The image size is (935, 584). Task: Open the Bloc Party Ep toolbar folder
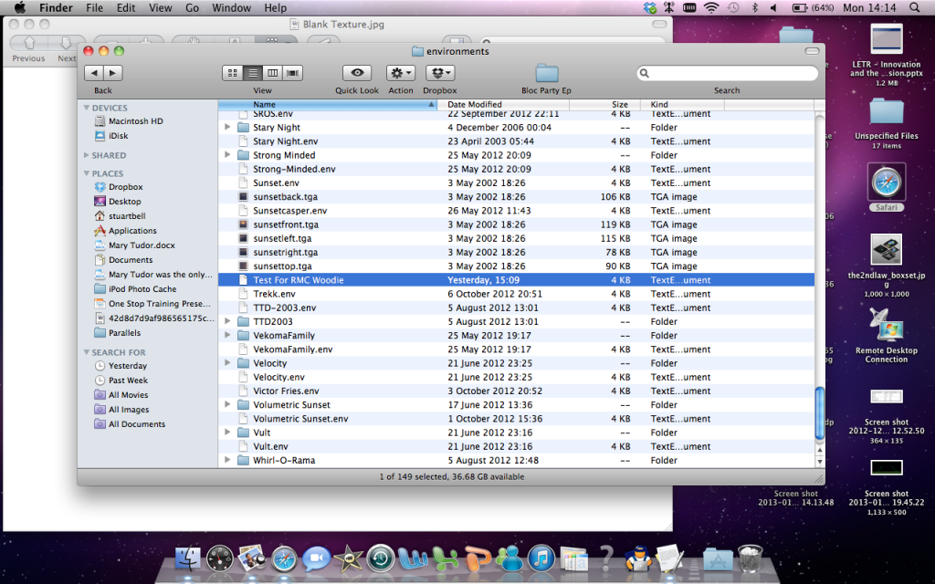coord(546,73)
